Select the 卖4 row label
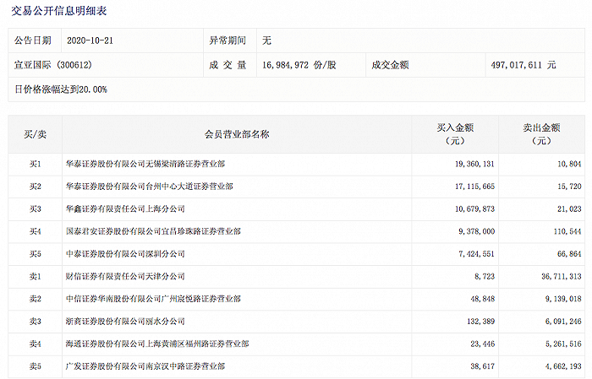The width and height of the screenshot is (592, 379). pos(36,344)
